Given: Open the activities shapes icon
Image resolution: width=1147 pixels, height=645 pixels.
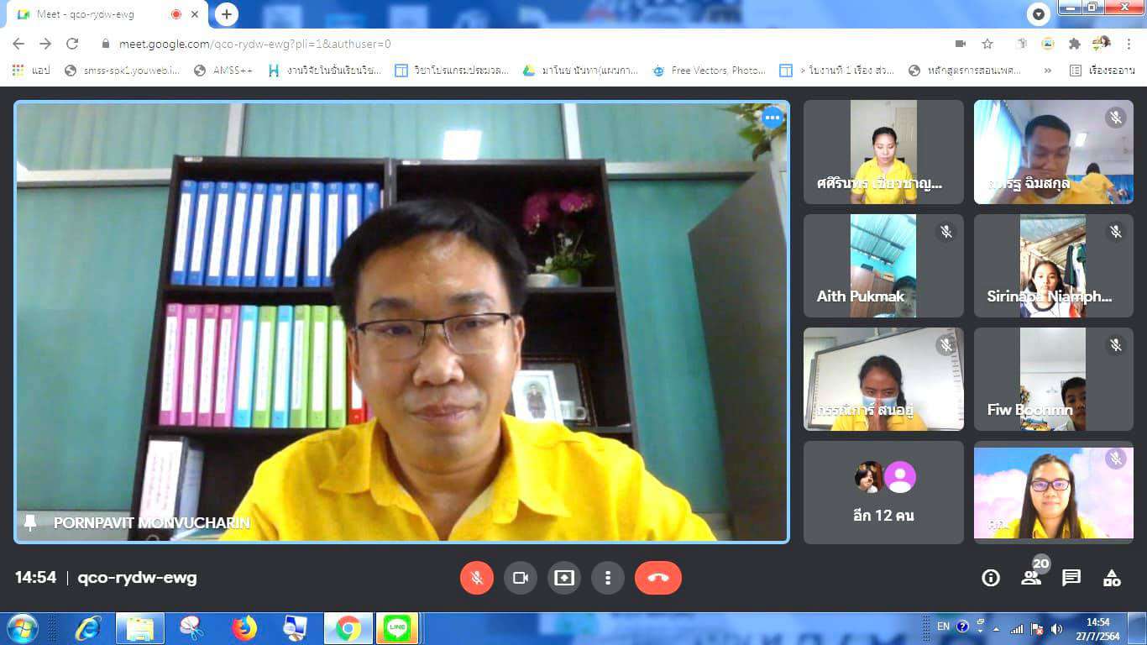Looking at the screenshot, I should pos(1112,578).
